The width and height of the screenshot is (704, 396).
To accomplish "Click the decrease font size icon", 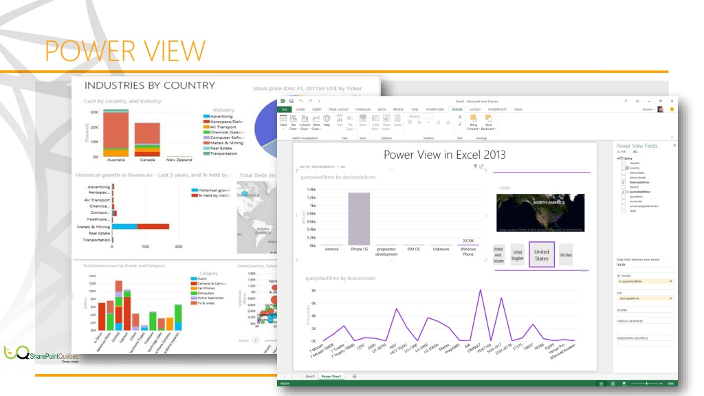I will tap(460, 124).
